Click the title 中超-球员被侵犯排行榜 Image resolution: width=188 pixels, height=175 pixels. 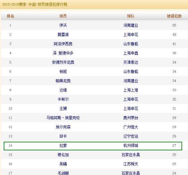(48, 4)
